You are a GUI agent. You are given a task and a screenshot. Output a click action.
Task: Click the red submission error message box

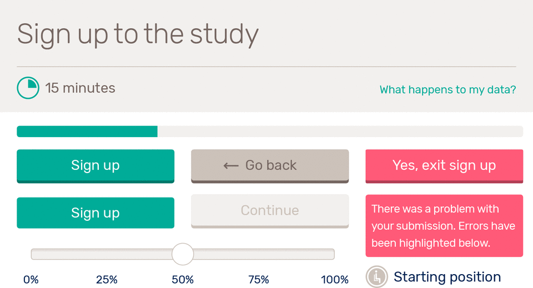point(444,226)
